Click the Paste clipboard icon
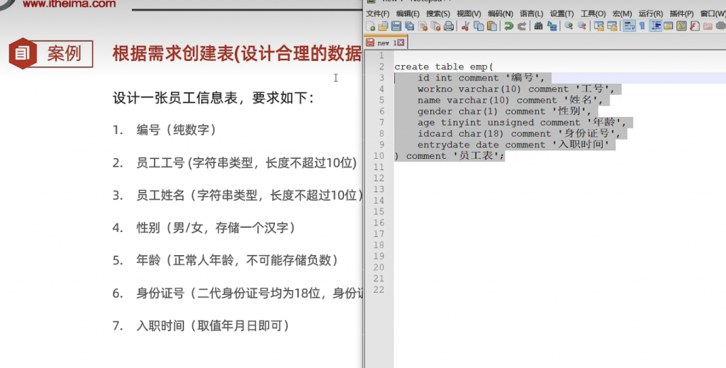 click(491, 26)
